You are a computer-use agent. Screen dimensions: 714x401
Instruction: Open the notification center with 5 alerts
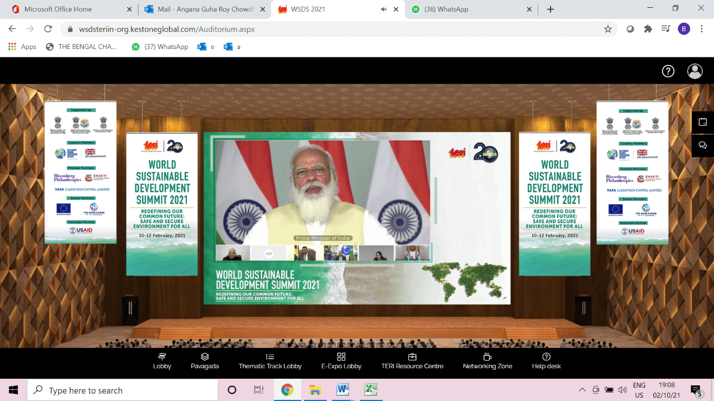click(x=696, y=390)
